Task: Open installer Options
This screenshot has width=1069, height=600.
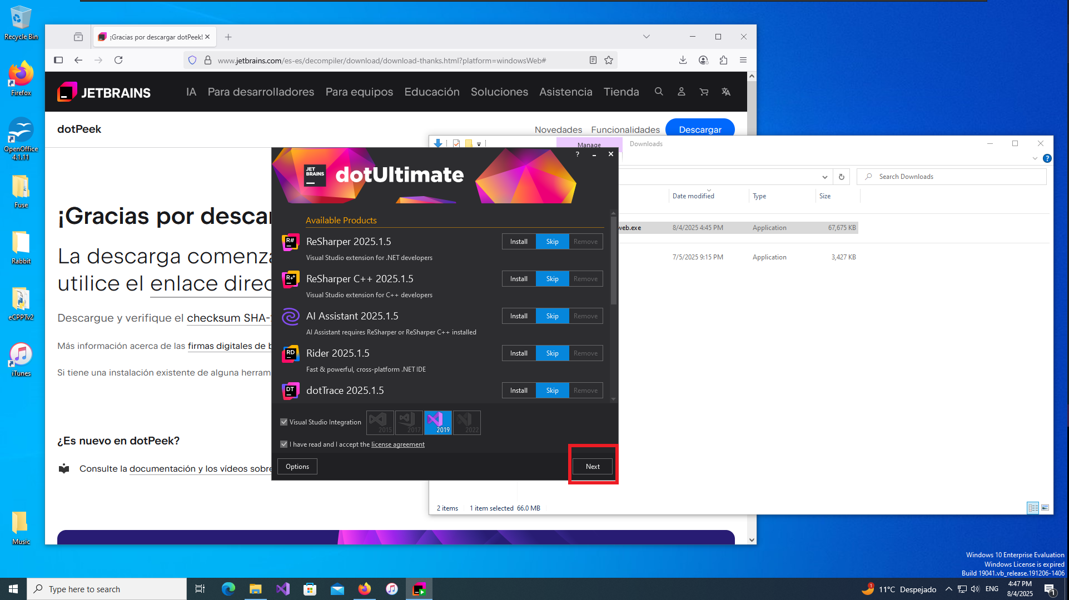Action: pos(297,467)
